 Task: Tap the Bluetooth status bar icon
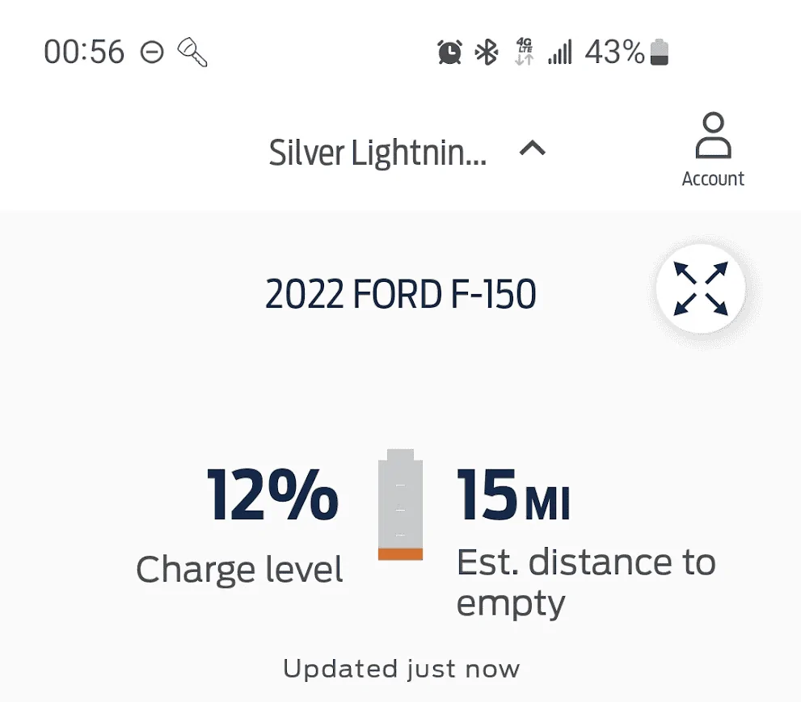486,53
